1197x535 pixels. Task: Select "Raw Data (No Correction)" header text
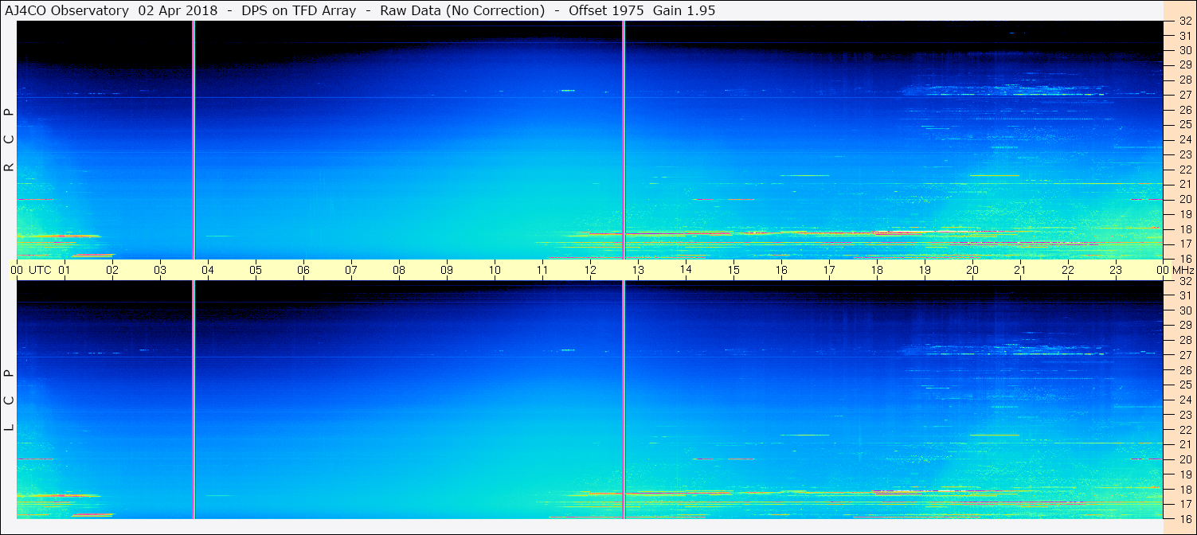pyautogui.click(x=462, y=11)
